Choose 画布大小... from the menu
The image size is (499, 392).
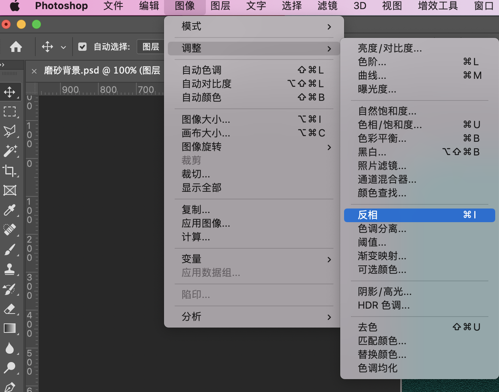point(254,133)
